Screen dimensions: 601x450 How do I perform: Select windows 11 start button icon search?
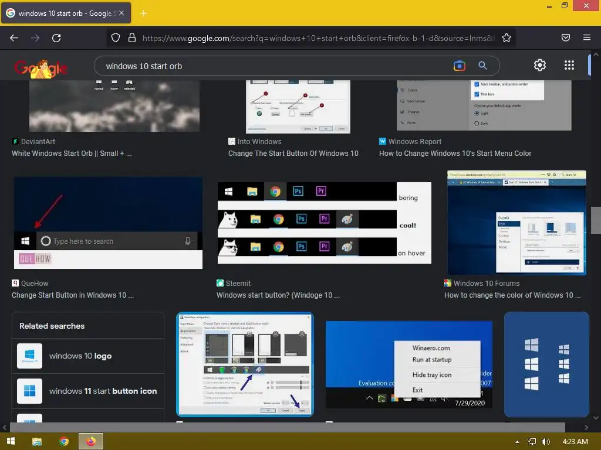tap(88, 391)
